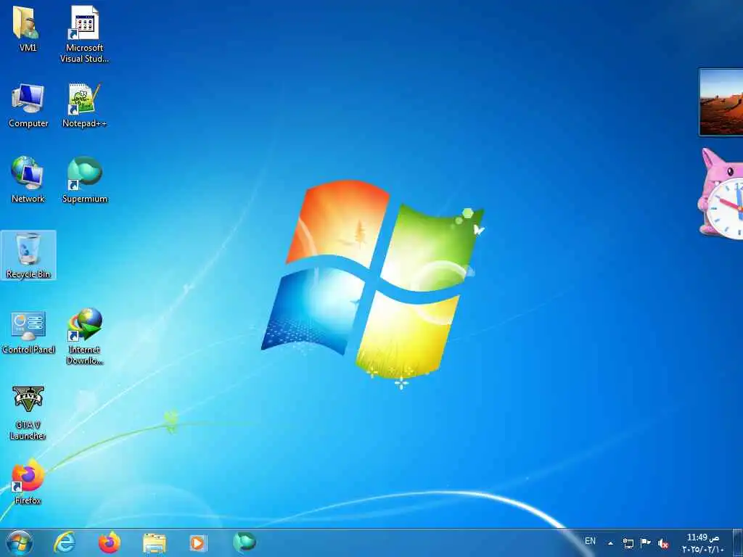Launch Supermium from the taskbar
The width and height of the screenshot is (743, 557).
[x=244, y=542]
